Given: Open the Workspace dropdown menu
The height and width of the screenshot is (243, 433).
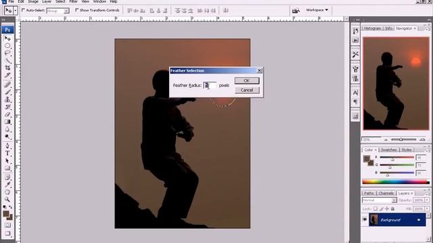Looking at the screenshot, I should pos(317,10).
